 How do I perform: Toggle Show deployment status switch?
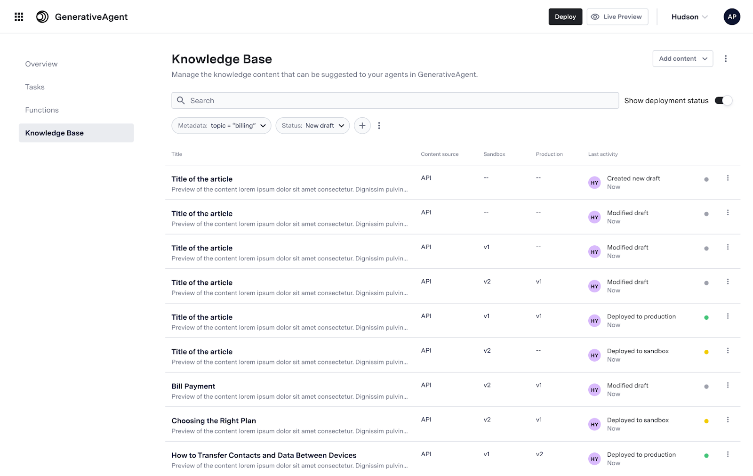point(723,101)
